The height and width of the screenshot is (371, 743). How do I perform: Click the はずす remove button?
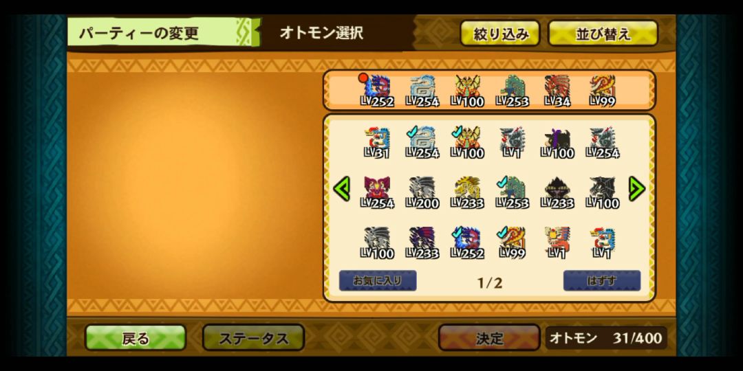pyautogui.click(x=602, y=280)
